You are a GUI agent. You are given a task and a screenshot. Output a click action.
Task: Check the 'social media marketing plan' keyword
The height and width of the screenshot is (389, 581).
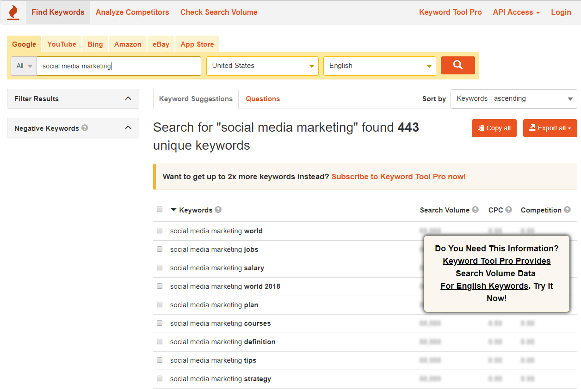[x=160, y=304]
